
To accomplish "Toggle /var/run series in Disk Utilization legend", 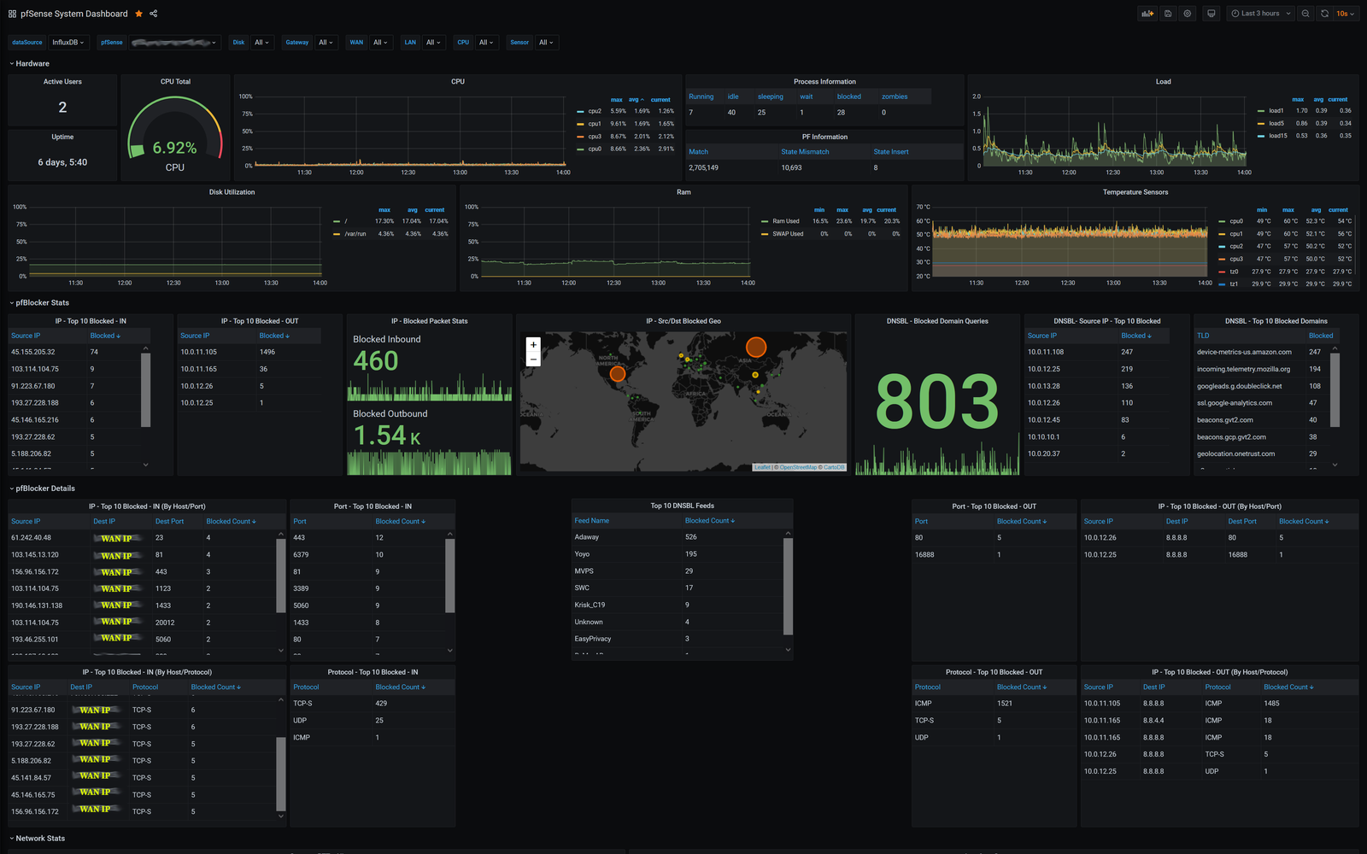I will tap(355, 234).
